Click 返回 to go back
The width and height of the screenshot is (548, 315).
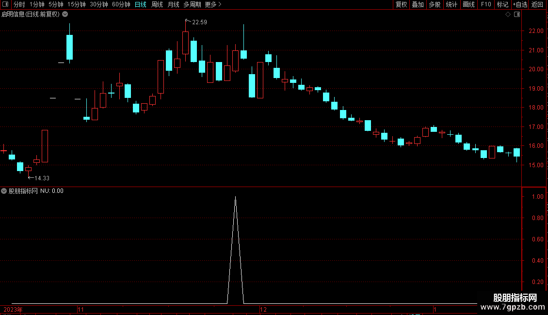click(537, 4)
